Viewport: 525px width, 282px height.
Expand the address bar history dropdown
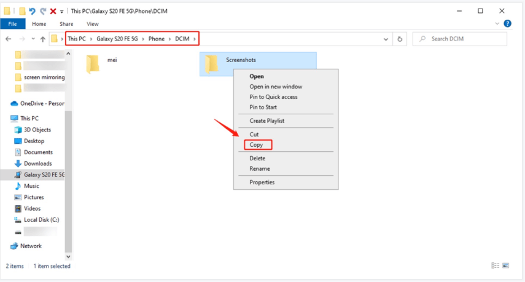coord(386,39)
